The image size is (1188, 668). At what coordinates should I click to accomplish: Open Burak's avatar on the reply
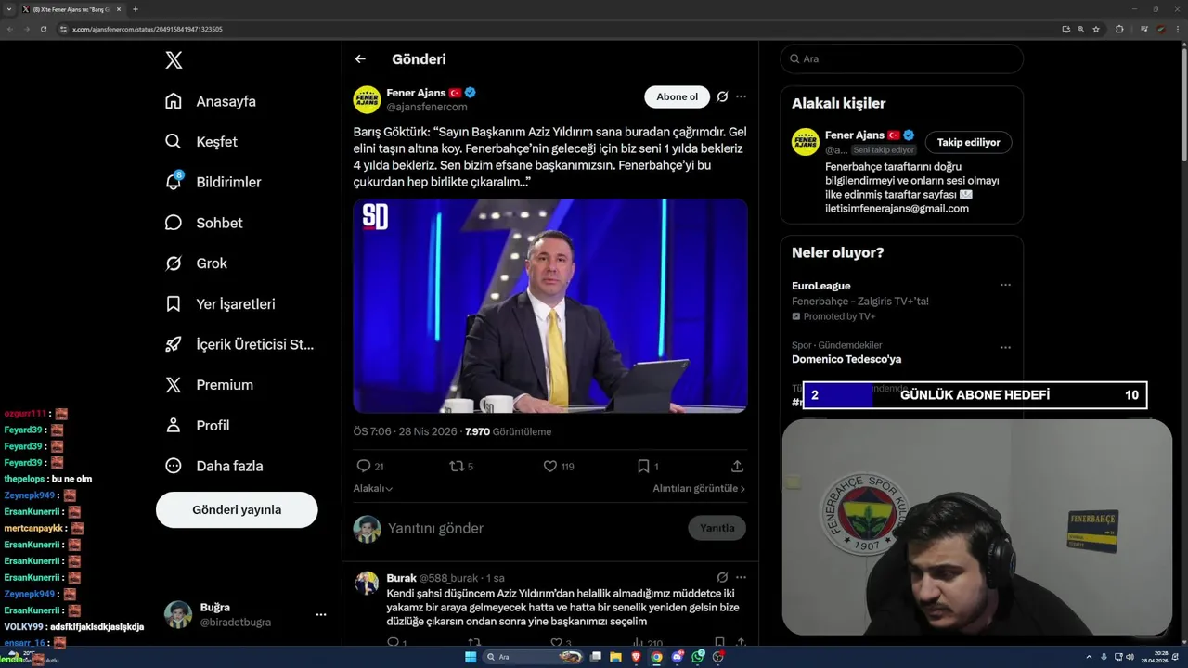(368, 584)
